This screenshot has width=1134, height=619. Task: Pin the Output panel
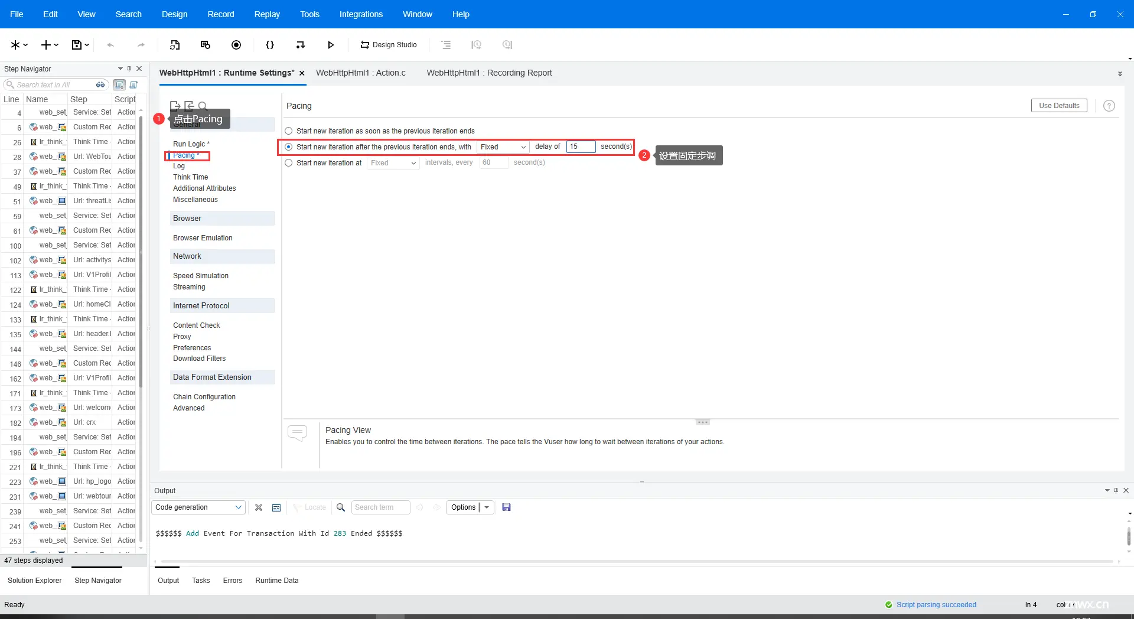point(1116,490)
